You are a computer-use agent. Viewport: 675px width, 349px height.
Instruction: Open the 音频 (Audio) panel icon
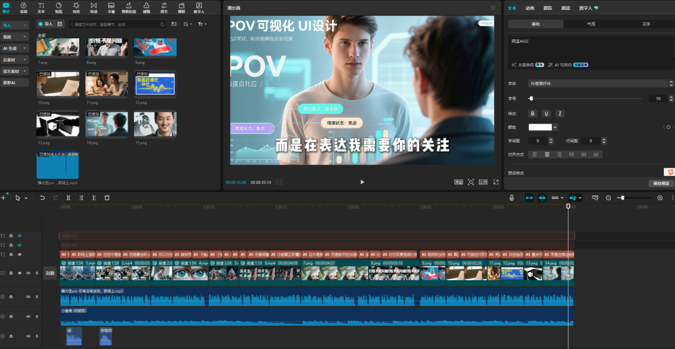23,8
